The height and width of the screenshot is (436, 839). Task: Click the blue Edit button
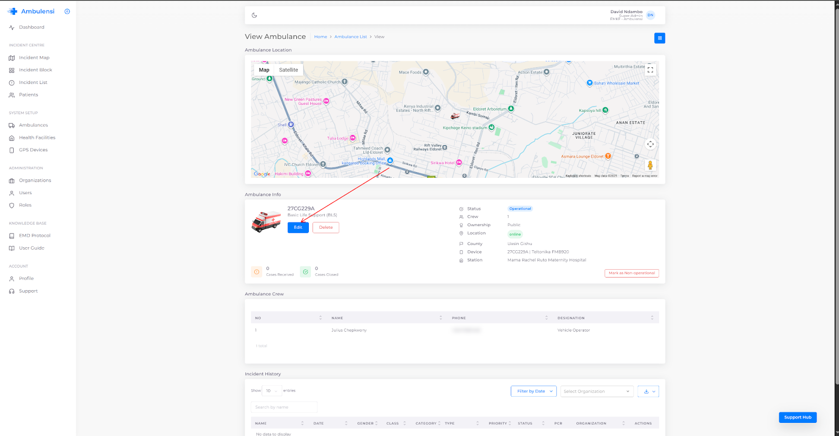298,228
